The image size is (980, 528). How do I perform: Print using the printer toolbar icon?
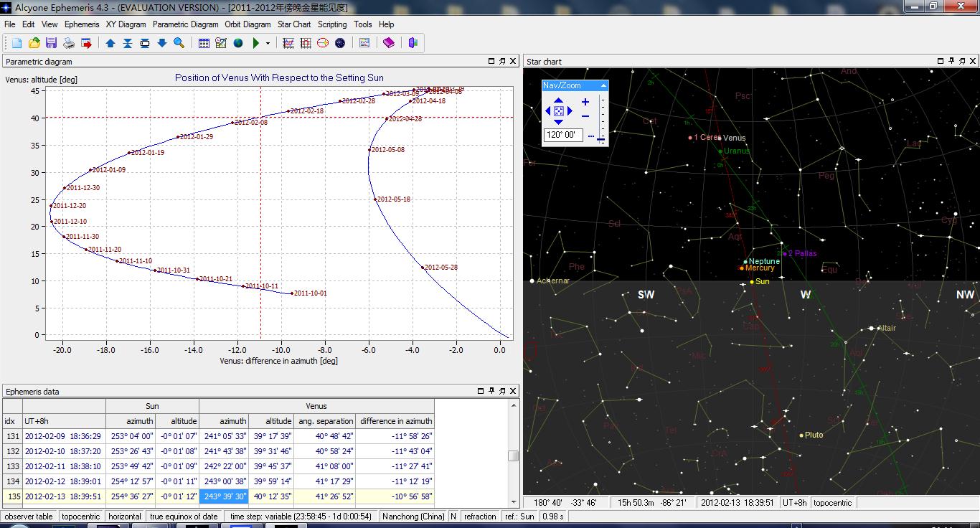tap(69, 43)
